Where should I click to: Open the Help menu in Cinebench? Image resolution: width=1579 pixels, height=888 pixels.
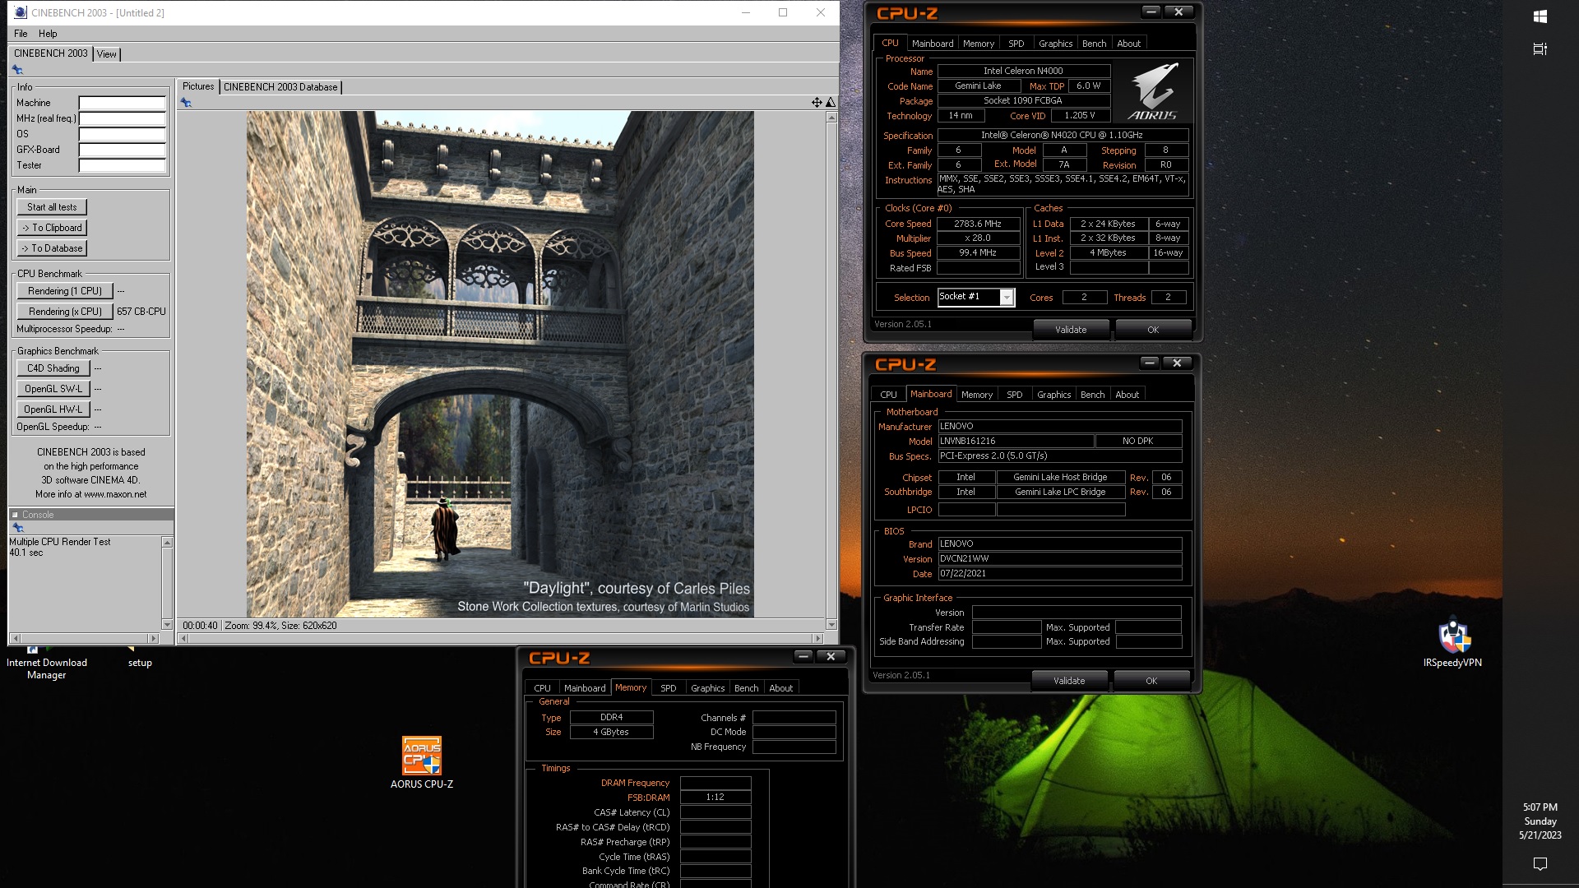[48, 34]
